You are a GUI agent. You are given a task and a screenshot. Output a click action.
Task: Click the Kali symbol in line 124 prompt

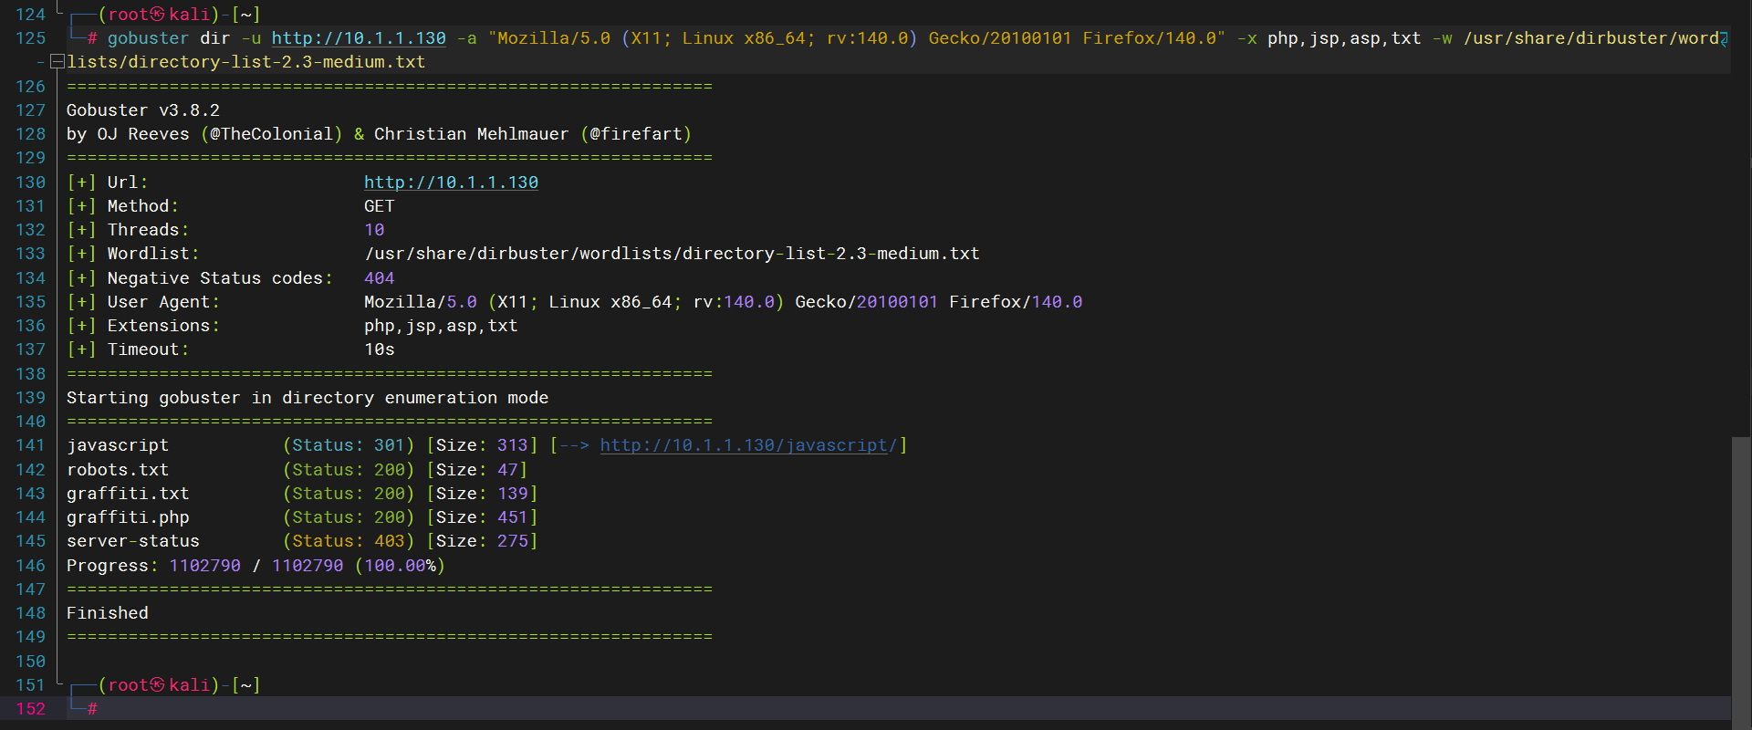coord(158,15)
